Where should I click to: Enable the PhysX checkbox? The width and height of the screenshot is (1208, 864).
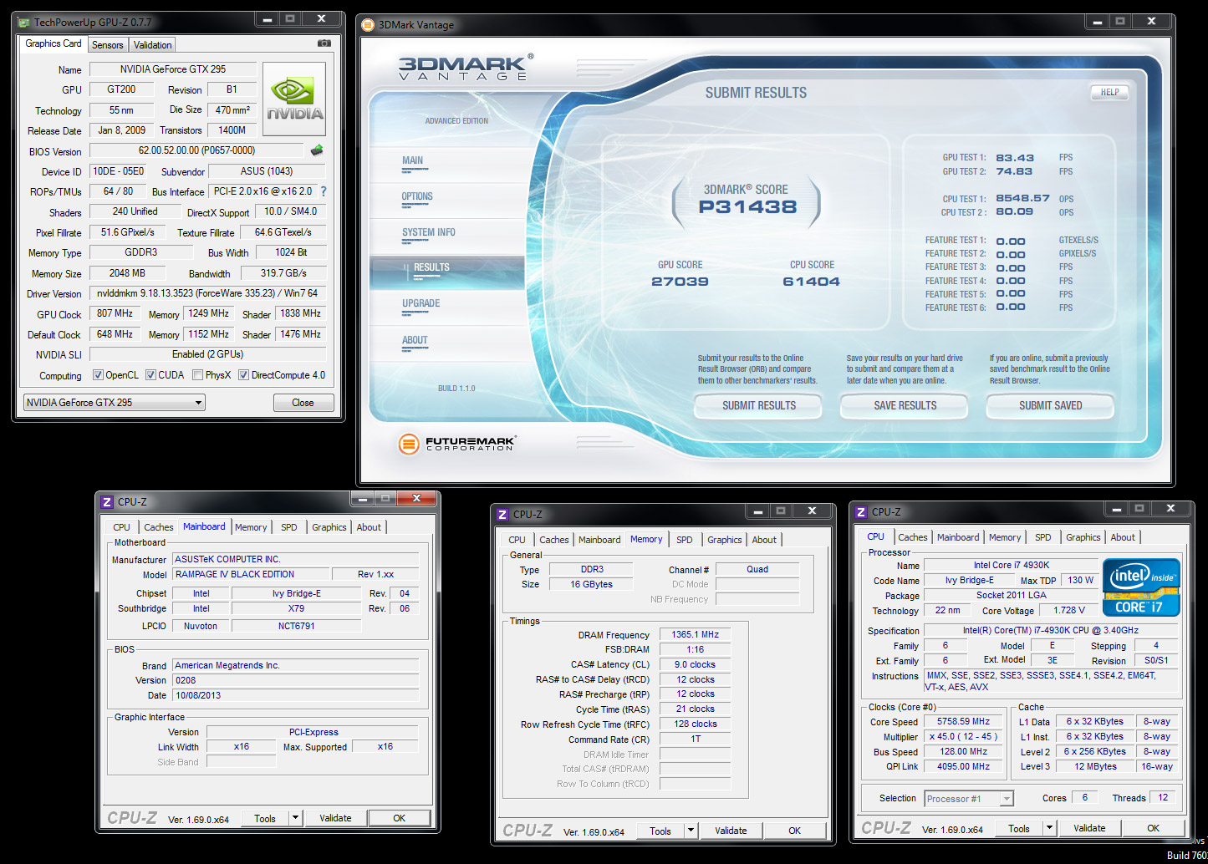click(198, 375)
